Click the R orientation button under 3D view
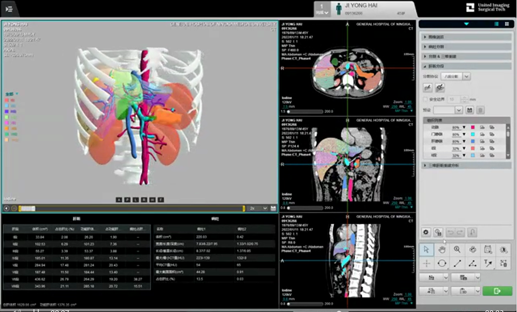Image resolution: width=517 pixels, height=312 pixels. (144, 200)
